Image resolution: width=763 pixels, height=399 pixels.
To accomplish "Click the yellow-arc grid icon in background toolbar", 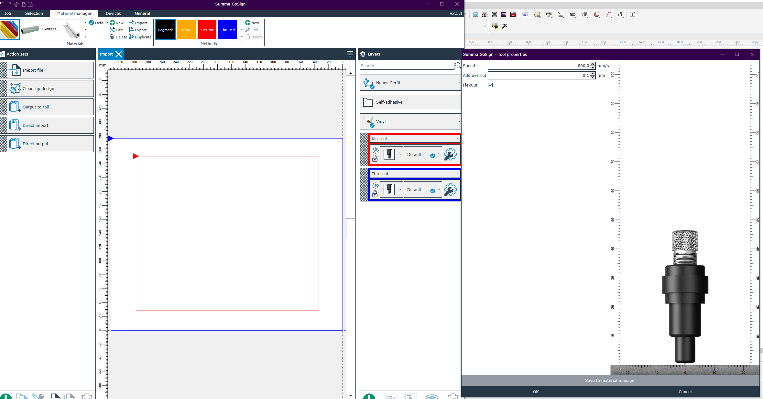I will click(x=495, y=26).
